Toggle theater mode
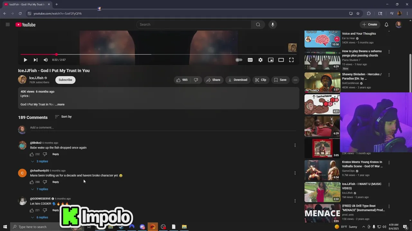This screenshot has height=231, width=412. 281,60
